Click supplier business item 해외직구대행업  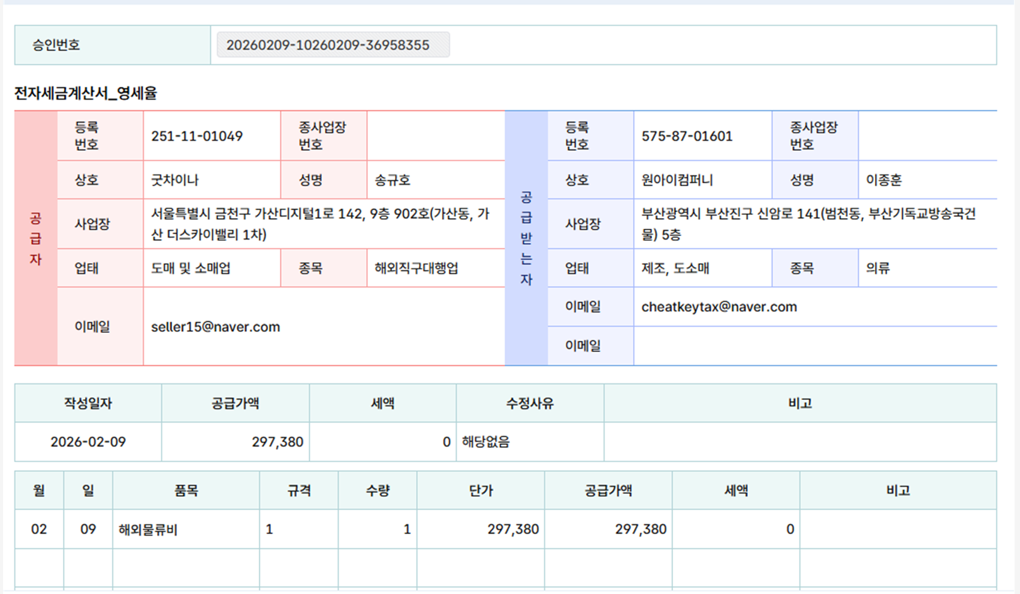point(417,268)
